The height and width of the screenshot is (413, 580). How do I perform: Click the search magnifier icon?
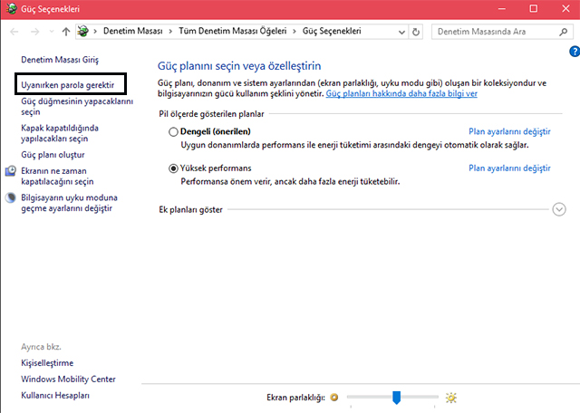[x=564, y=32]
